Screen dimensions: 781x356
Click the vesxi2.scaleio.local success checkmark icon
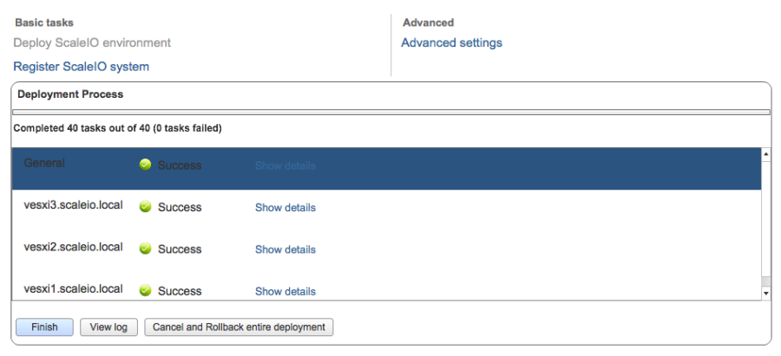click(146, 249)
